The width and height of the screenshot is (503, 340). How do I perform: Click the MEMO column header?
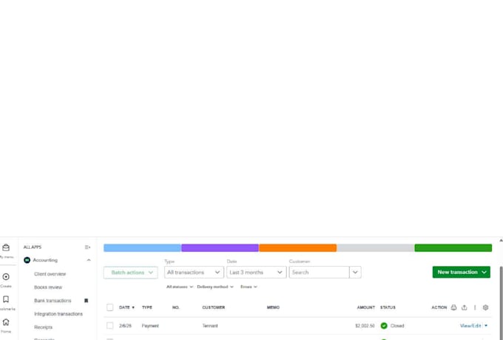(x=273, y=307)
